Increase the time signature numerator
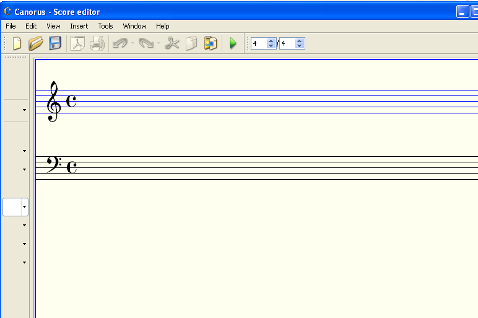Image resolution: width=478 pixels, height=318 pixels. [x=271, y=41]
